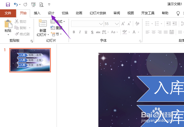Screen dimensions: 184x127
Task: Click the Decrease List Level icon
Action: (x=169, y=24)
